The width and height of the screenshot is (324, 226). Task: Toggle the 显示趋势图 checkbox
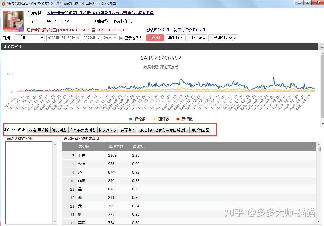pos(121,38)
